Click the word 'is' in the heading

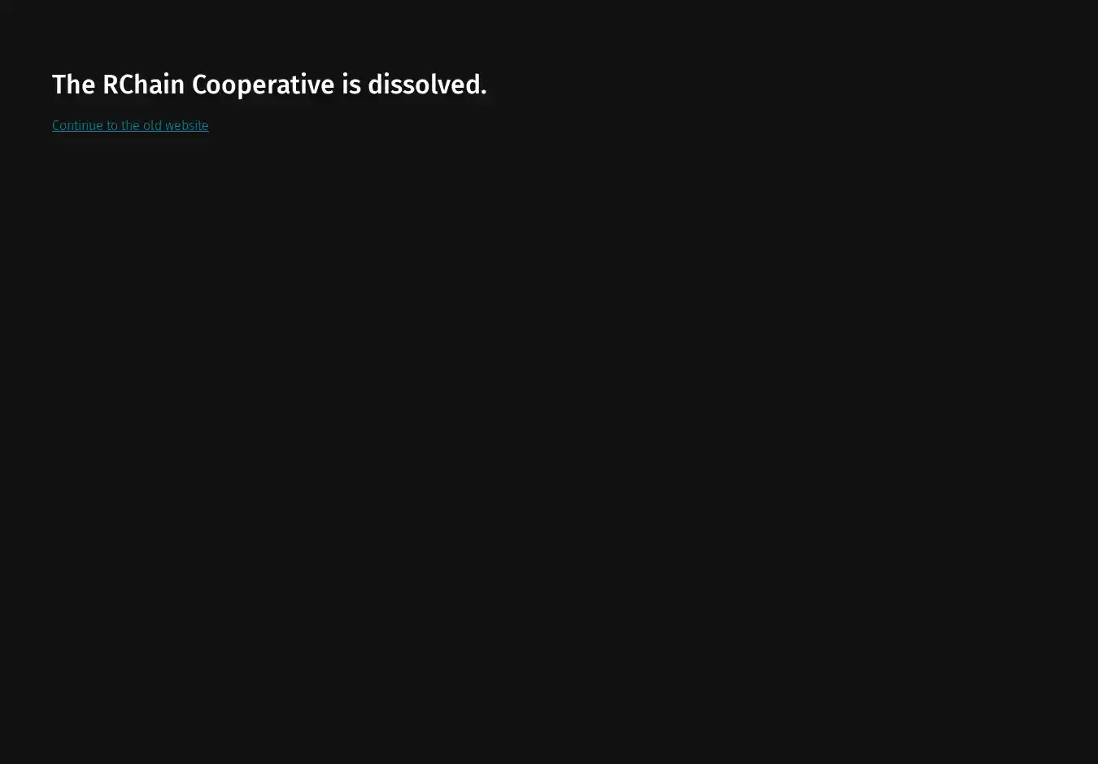[351, 85]
